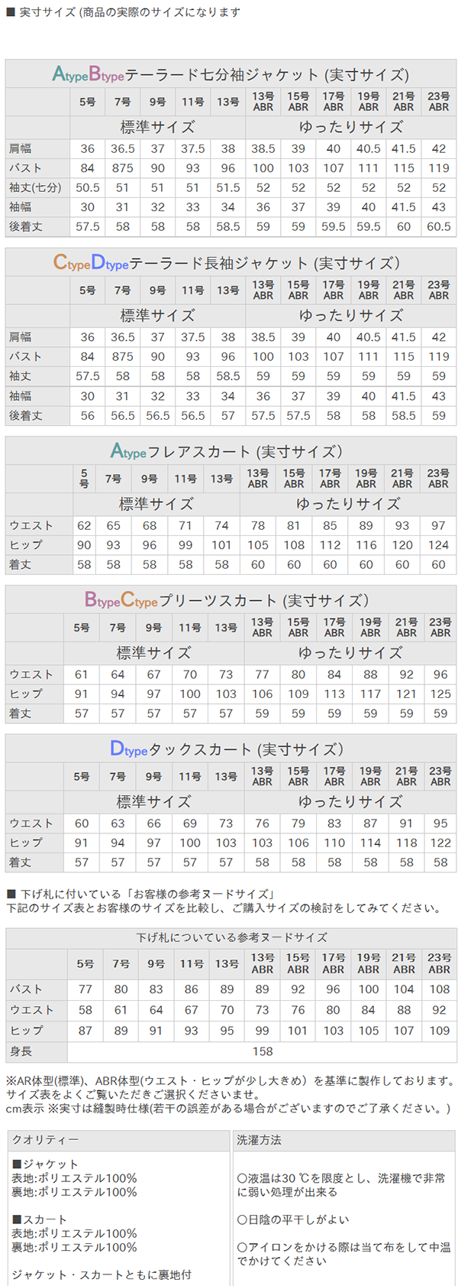Click the 袖幅 label in 七分袖ジャケット table
The width and height of the screenshot is (458, 1286).
tap(21, 207)
